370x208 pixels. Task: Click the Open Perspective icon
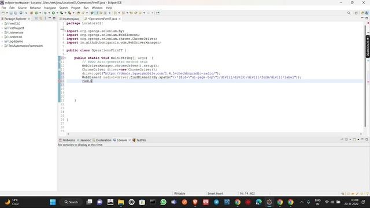pyautogui.click(x=356, y=13)
